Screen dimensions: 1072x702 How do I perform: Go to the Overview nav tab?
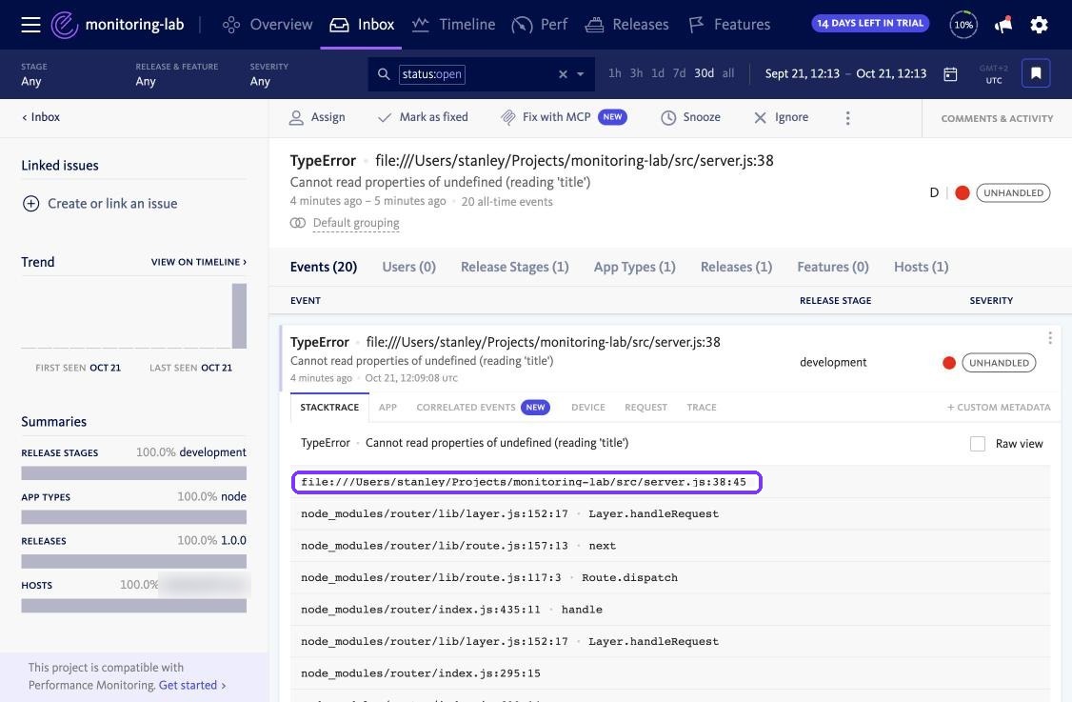(268, 25)
